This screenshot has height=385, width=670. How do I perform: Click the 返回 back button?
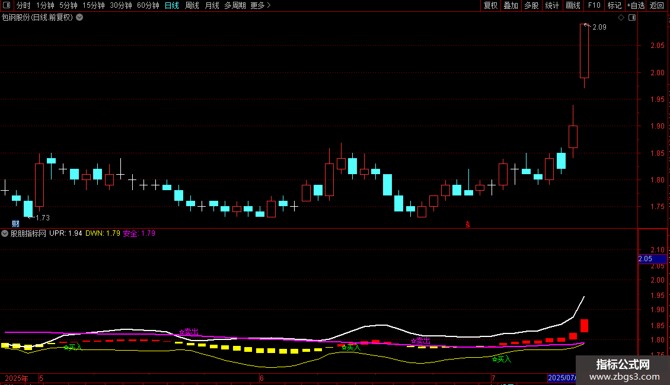pyautogui.click(x=657, y=5)
